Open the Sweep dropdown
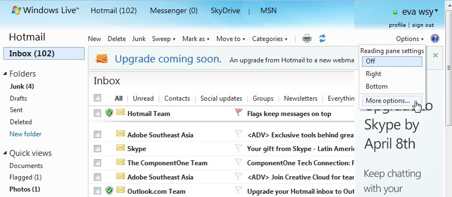Screen dimensions: 452x197 (x=164, y=39)
